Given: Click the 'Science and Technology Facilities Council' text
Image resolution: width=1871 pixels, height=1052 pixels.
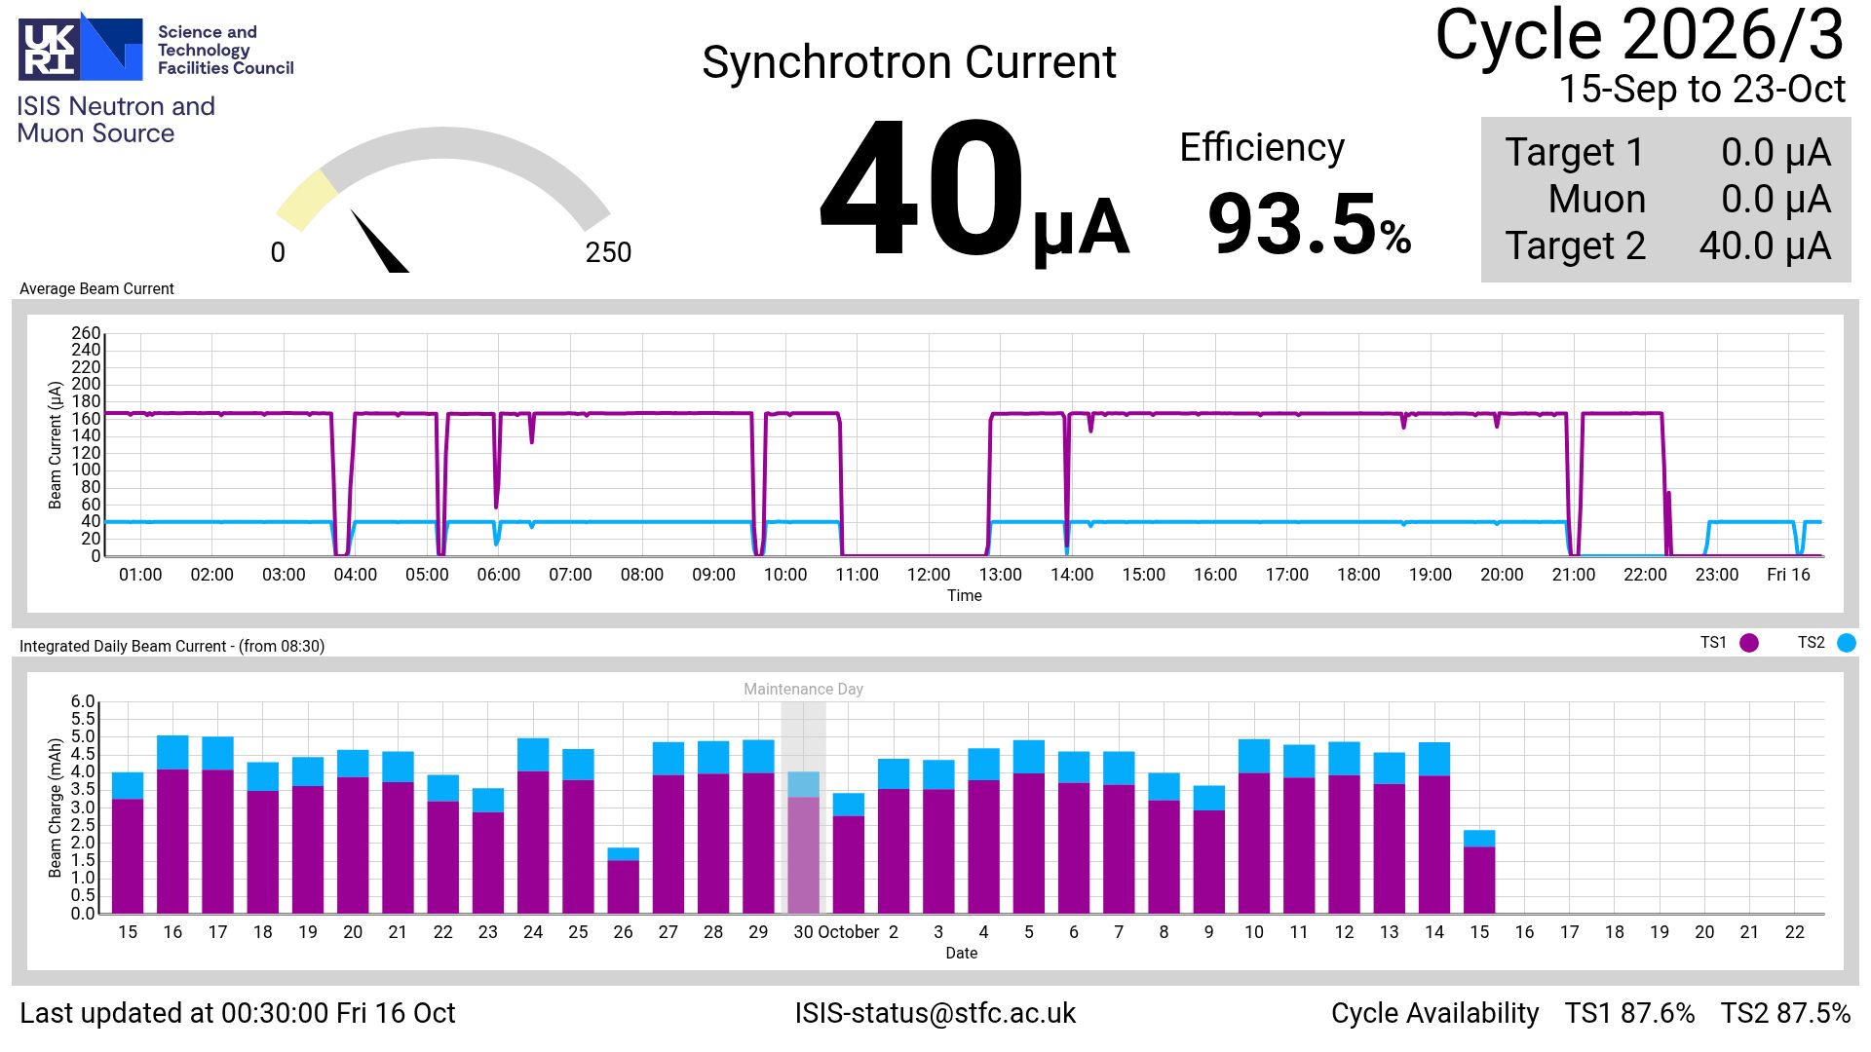Looking at the screenshot, I should tap(226, 50).
